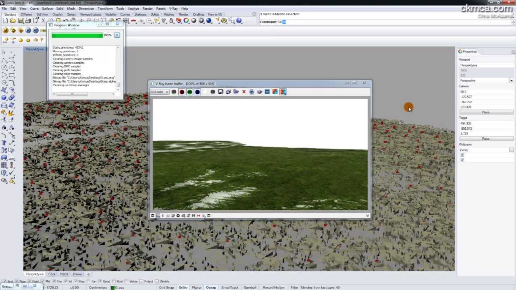
Task: Open the Surface menu
Action: click(x=47, y=8)
